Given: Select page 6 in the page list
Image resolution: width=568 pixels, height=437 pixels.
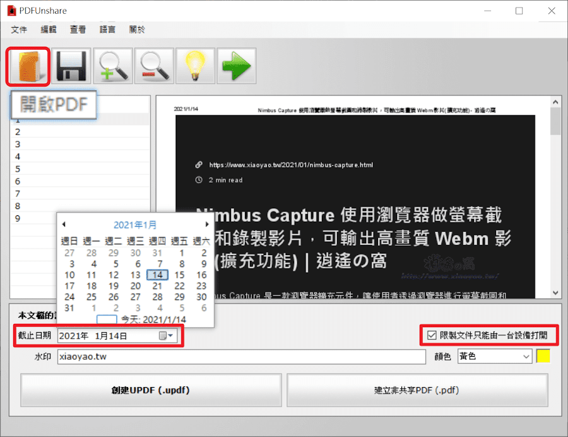Looking at the screenshot, I should click(80, 181).
